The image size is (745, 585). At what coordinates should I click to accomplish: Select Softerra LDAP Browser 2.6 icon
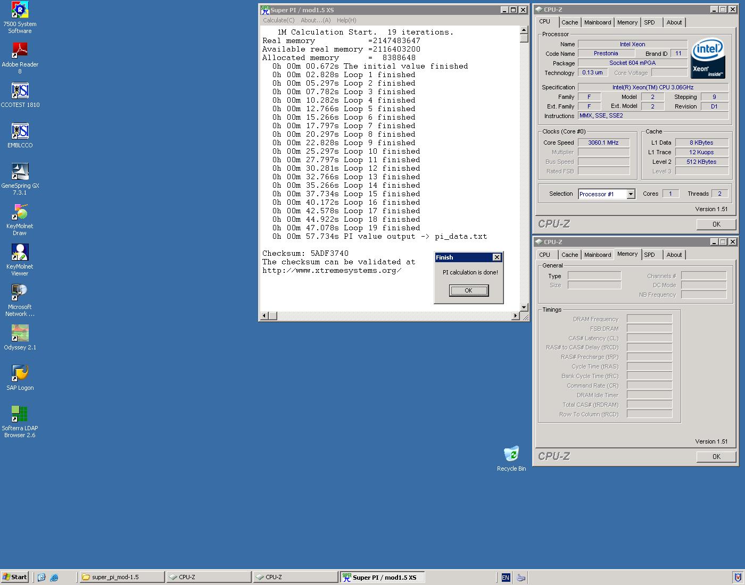(20, 422)
